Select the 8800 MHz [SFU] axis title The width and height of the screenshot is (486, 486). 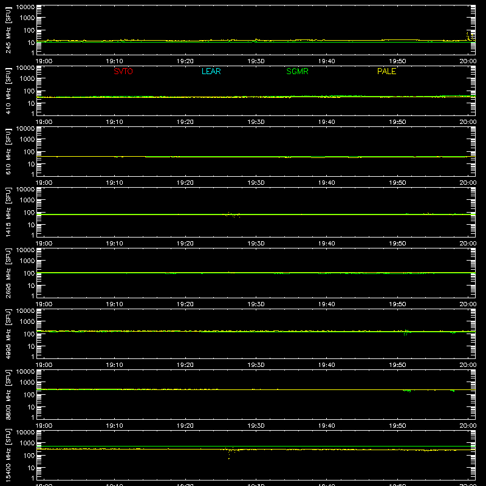(9, 394)
